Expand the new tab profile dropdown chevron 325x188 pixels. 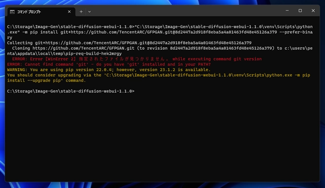89,12
